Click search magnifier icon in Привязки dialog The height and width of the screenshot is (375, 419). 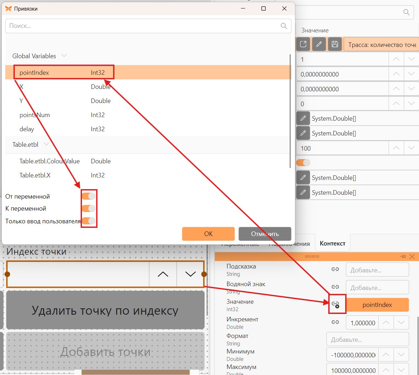(x=284, y=26)
